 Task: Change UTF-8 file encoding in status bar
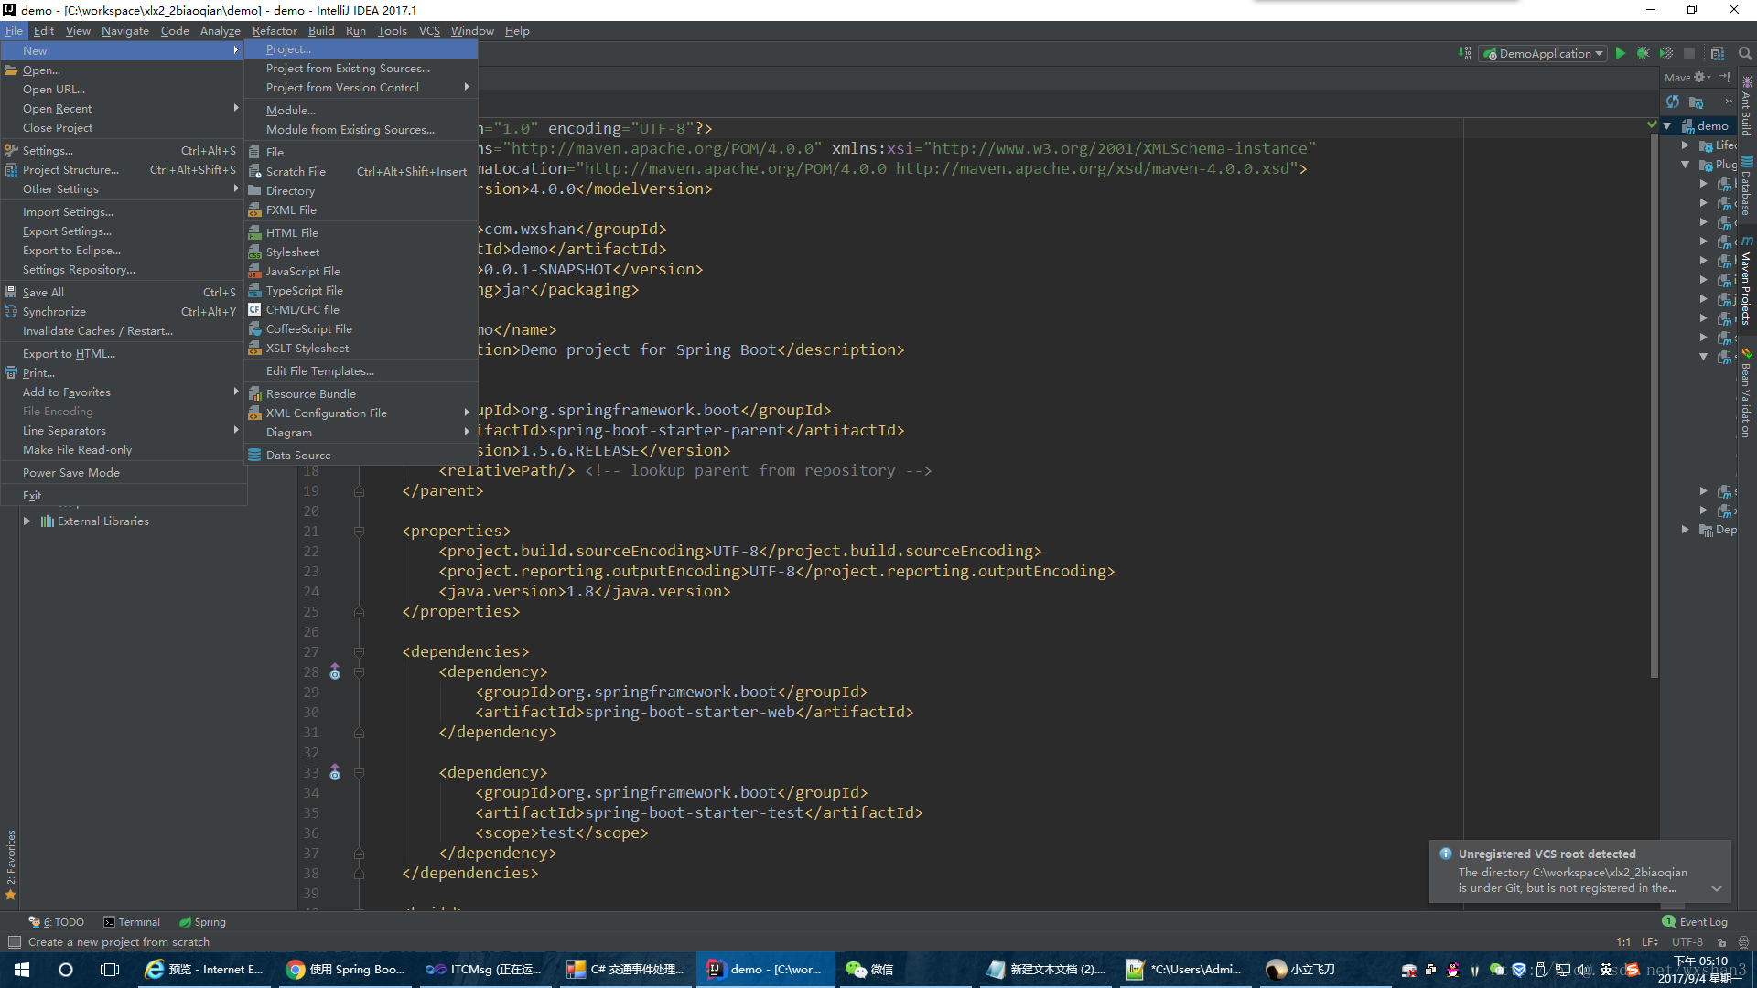(1687, 942)
